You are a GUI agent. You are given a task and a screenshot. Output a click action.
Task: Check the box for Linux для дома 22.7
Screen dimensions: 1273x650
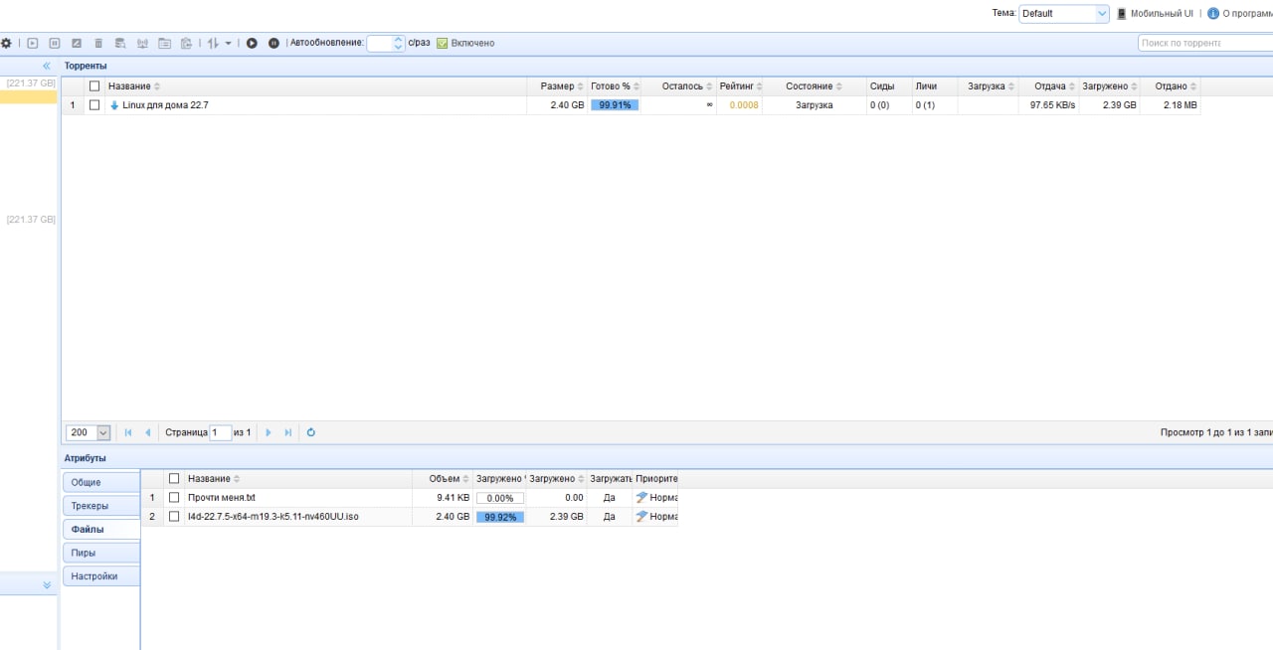[94, 104]
